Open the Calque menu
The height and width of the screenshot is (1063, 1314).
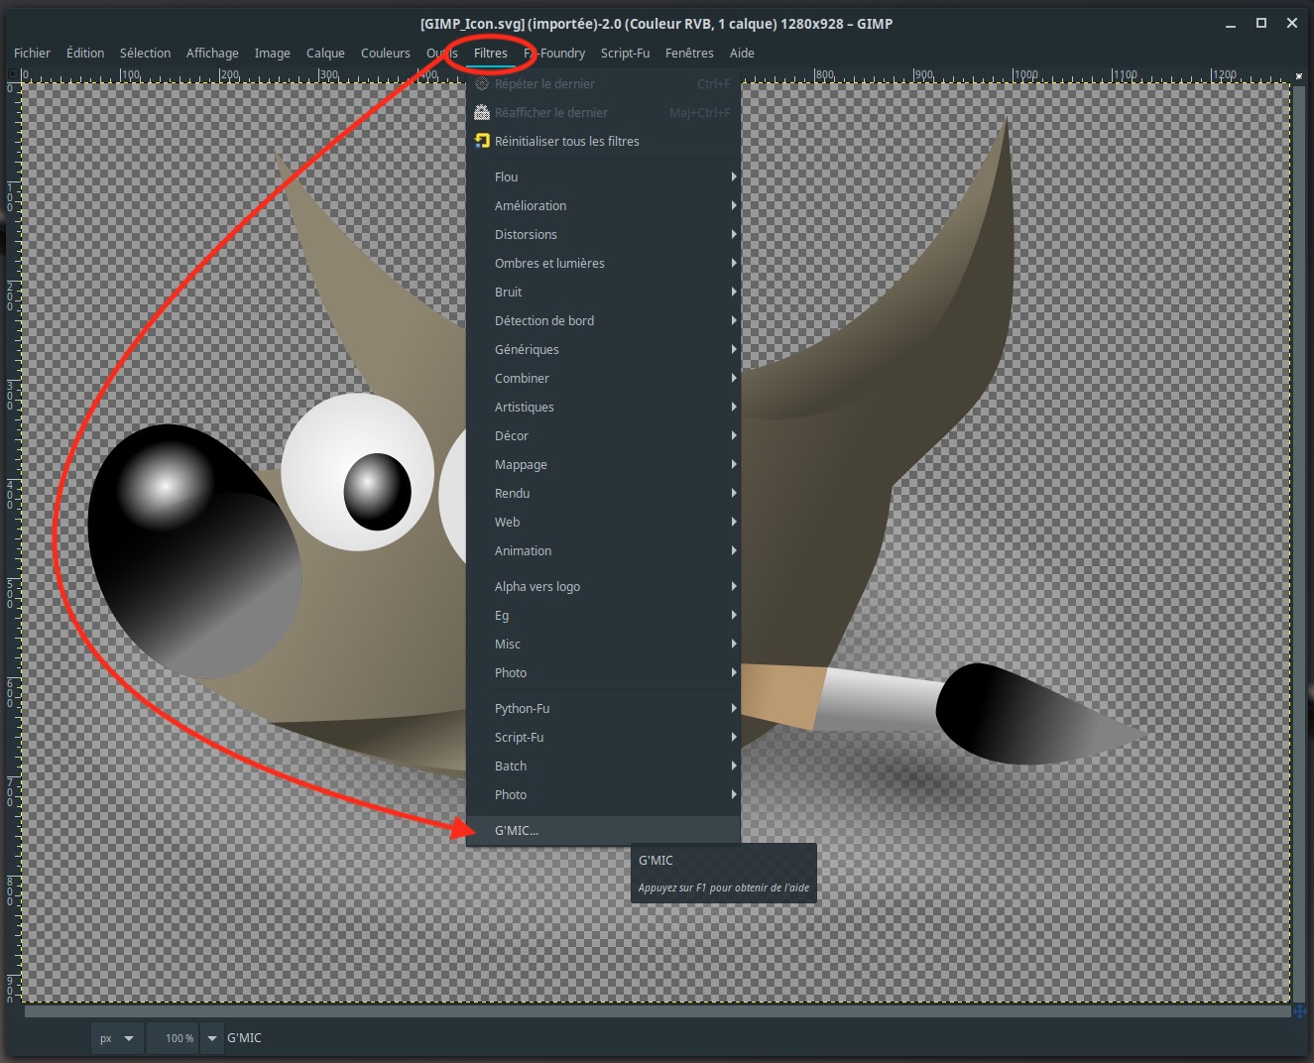[325, 53]
